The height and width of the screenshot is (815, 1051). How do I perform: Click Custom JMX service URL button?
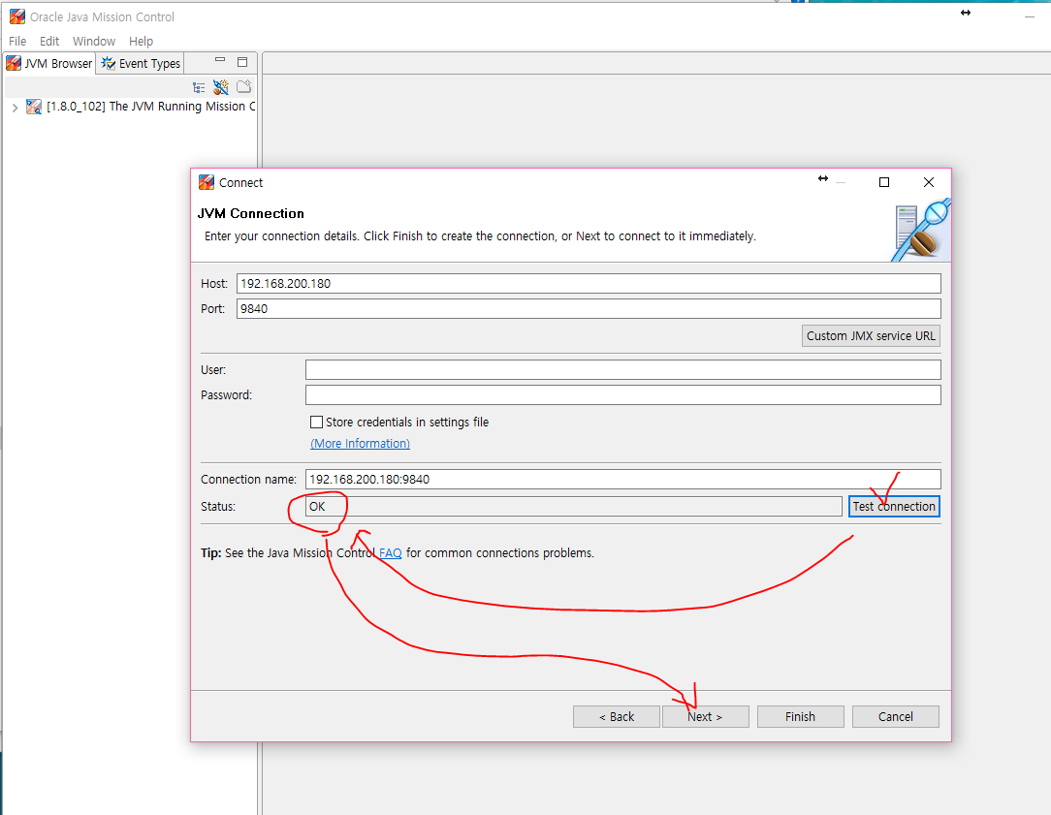(871, 336)
